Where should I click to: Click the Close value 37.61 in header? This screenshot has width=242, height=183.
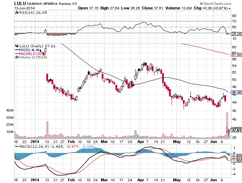pyautogui.click(x=159, y=8)
